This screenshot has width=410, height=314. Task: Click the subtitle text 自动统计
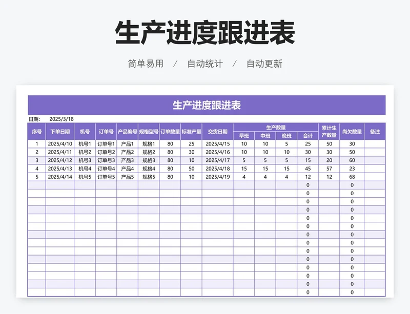(205, 64)
